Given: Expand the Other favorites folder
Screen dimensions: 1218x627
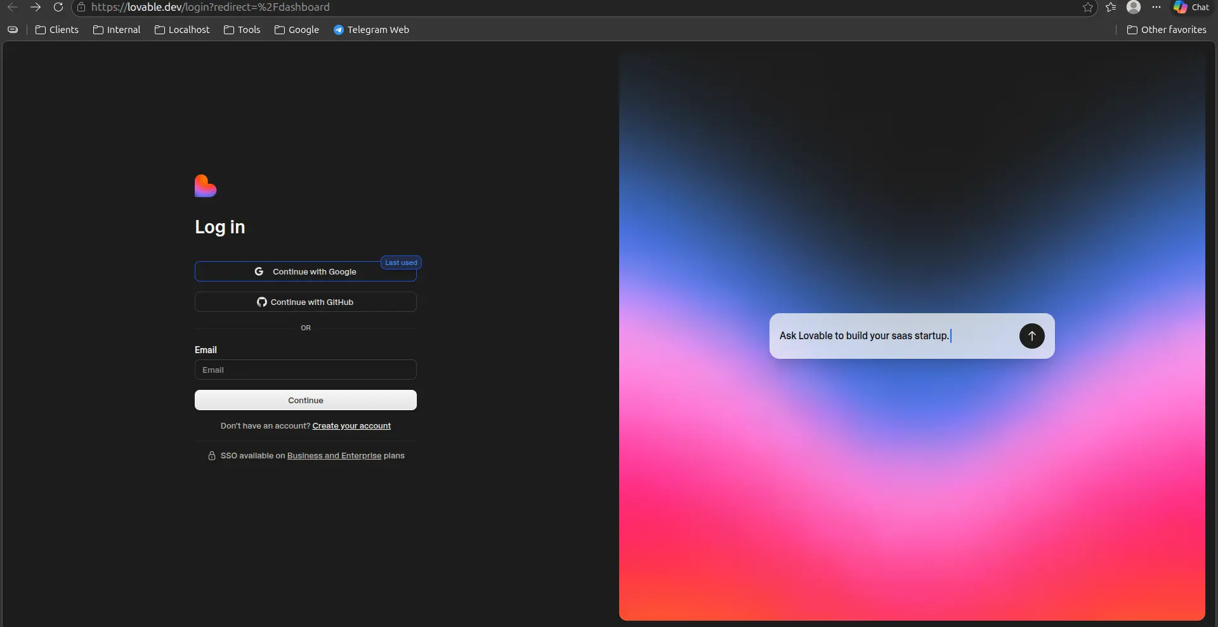Looking at the screenshot, I should [1167, 30].
